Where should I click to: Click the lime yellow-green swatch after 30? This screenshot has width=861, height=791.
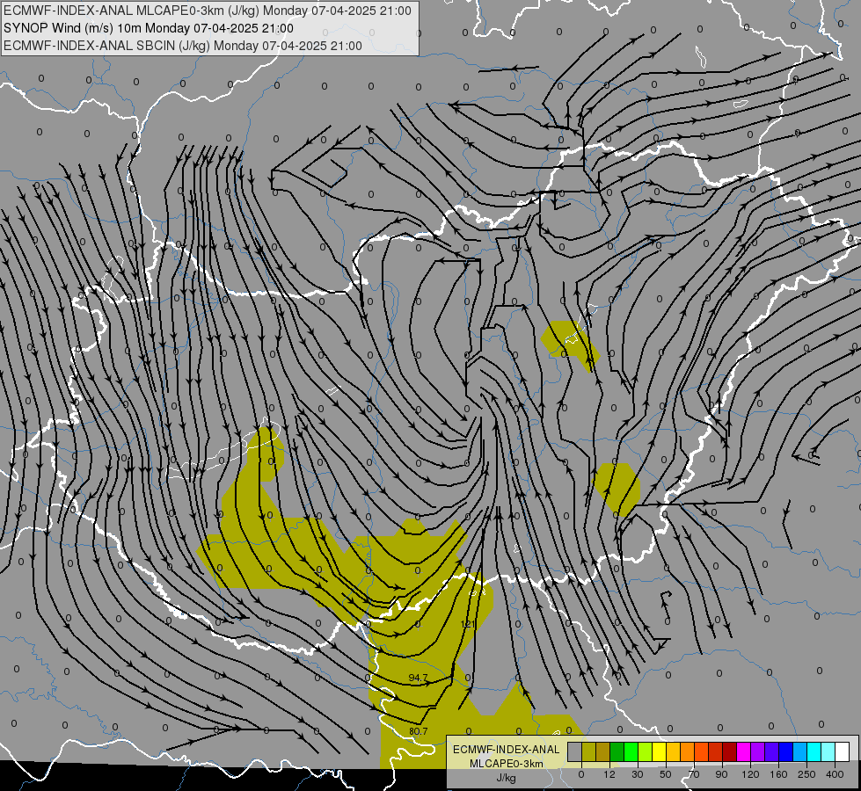(x=646, y=751)
